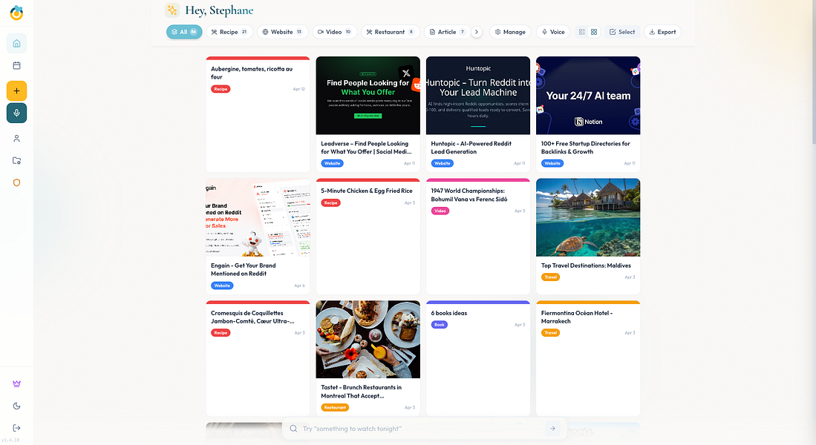Open the orange shield icon
This screenshot has height=445, width=816.
coord(16,182)
